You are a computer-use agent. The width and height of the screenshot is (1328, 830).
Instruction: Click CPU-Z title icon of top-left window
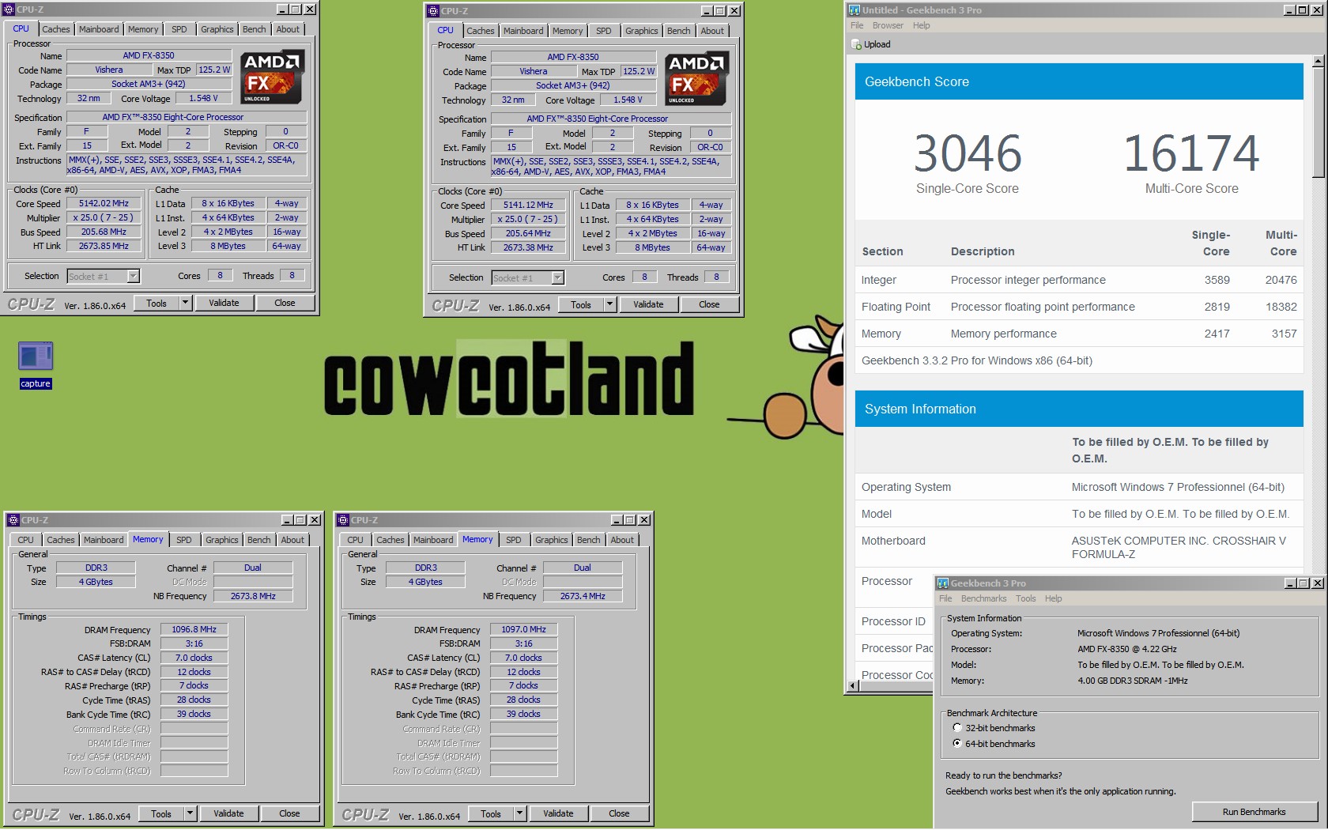click(9, 9)
